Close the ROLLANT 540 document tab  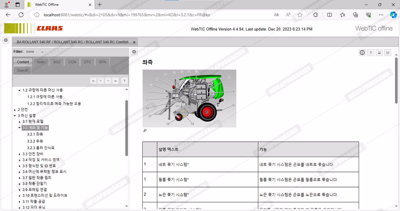(x=134, y=42)
